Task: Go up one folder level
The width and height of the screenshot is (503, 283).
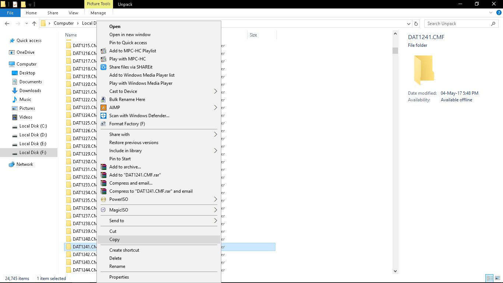Action: (x=34, y=24)
